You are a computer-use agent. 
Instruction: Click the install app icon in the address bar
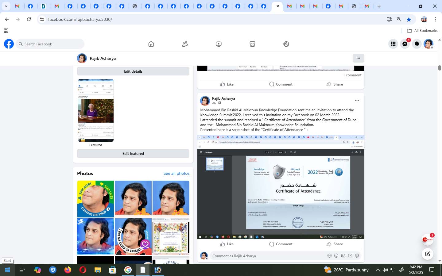[x=389, y=19]
